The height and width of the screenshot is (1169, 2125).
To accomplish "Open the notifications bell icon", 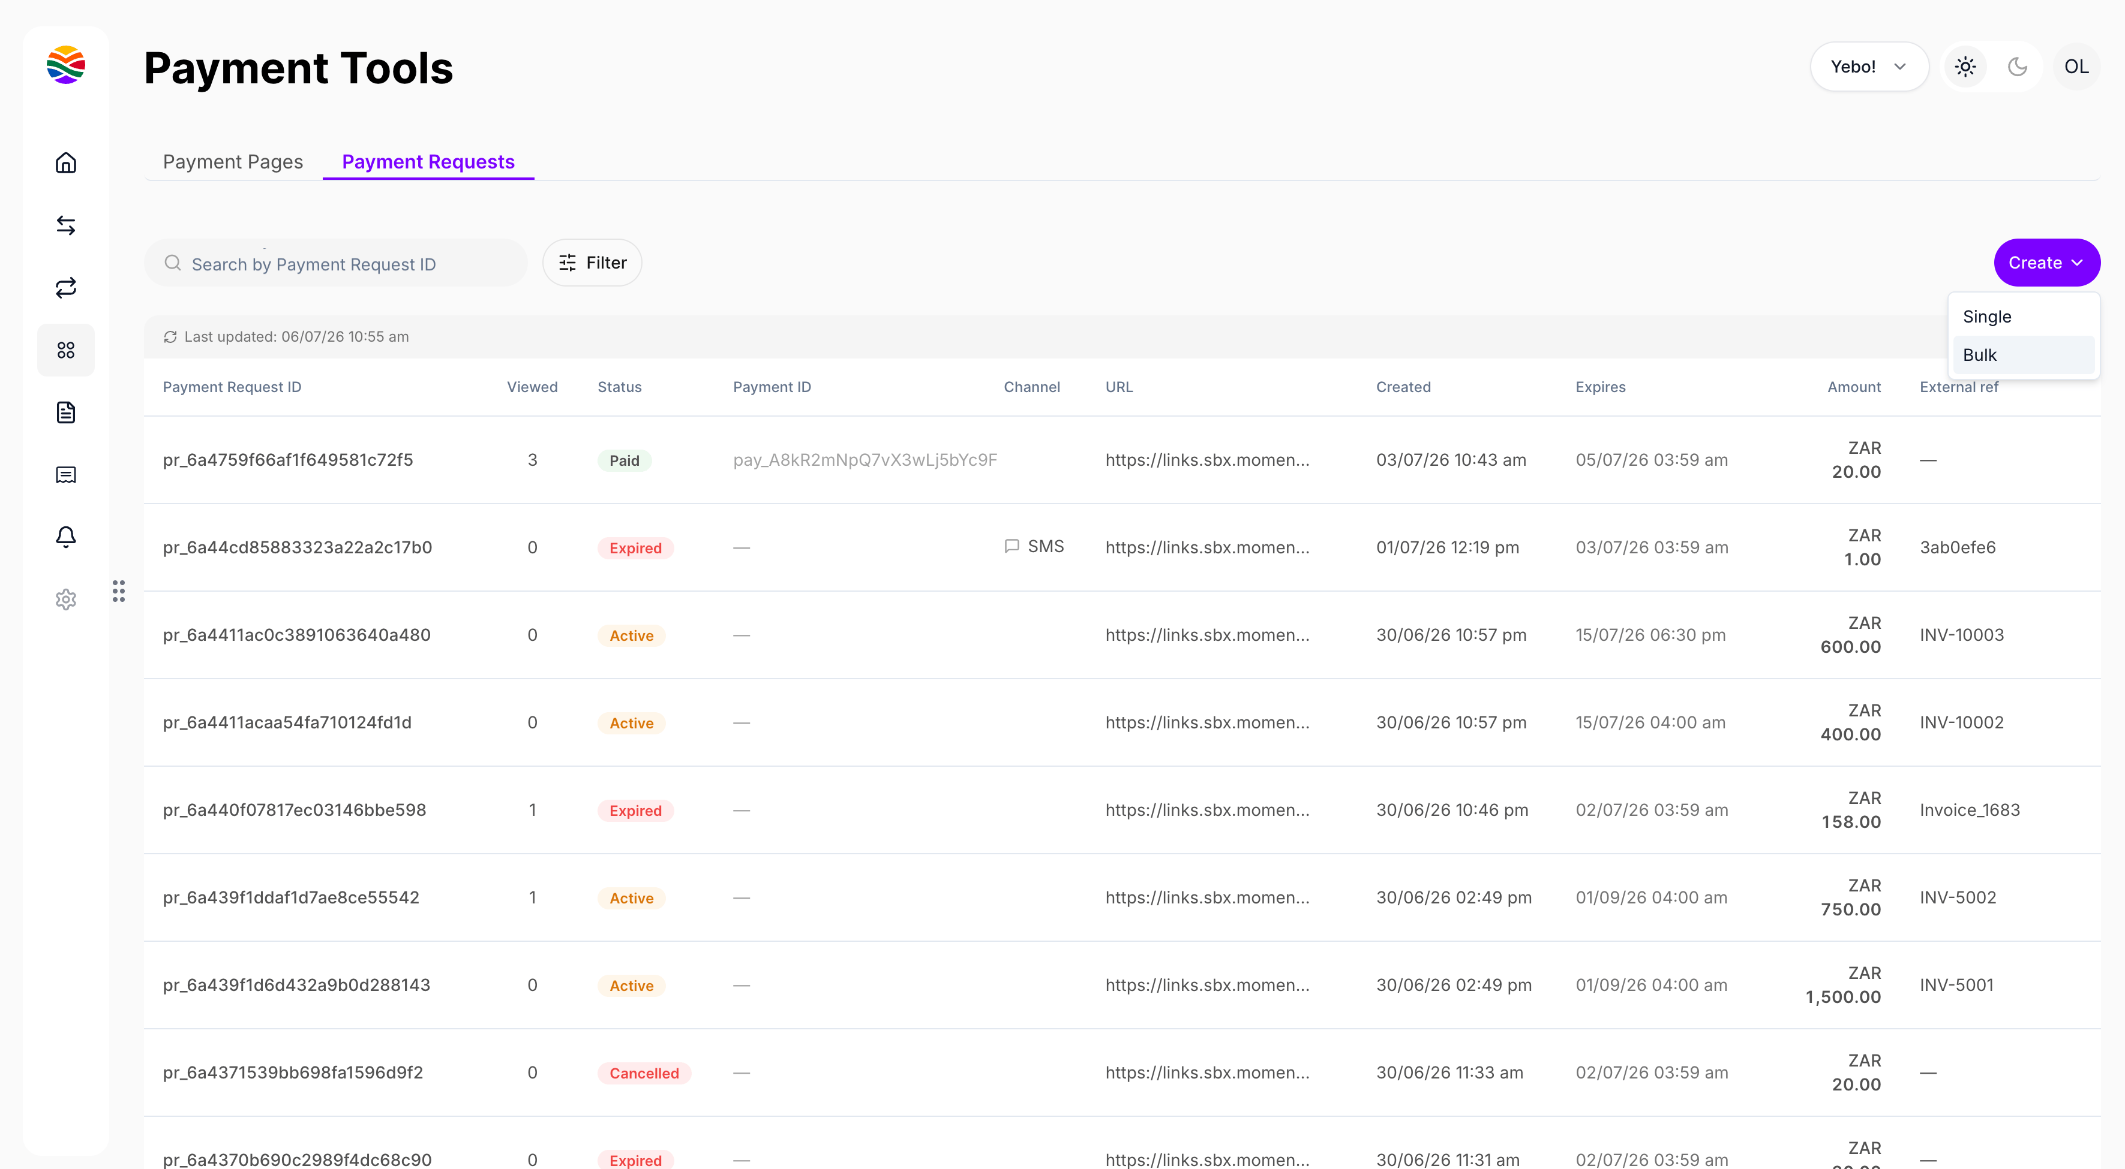I will (66, 538).
